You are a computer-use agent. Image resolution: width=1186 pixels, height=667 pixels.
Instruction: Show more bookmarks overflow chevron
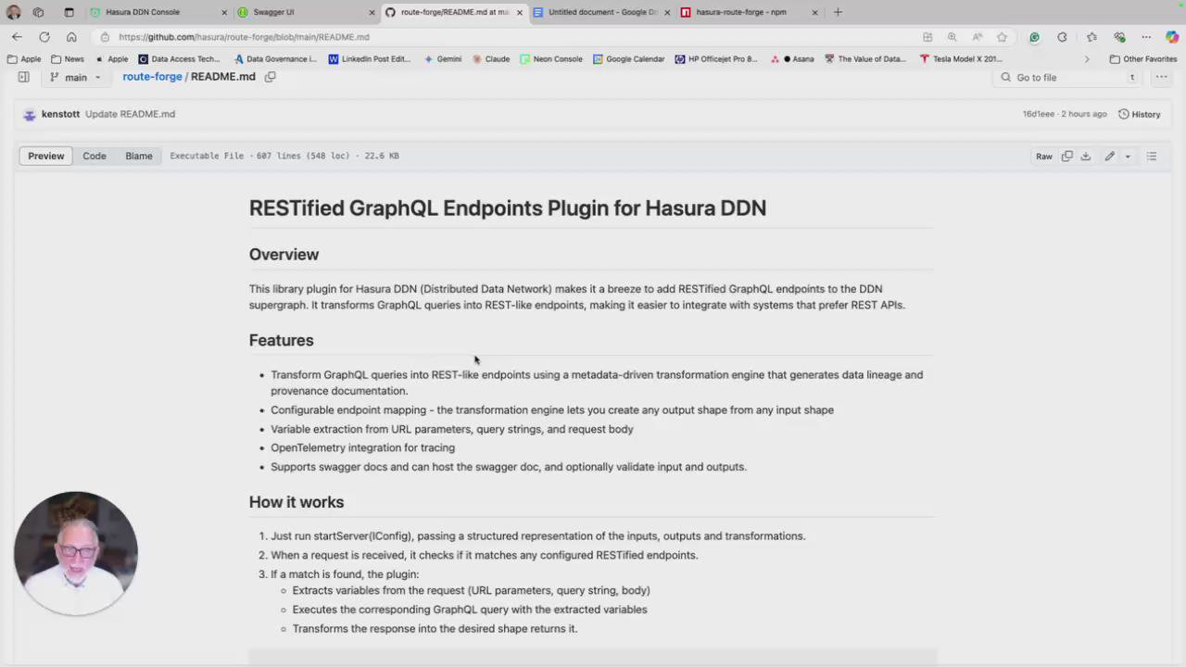coord(1087,59)
